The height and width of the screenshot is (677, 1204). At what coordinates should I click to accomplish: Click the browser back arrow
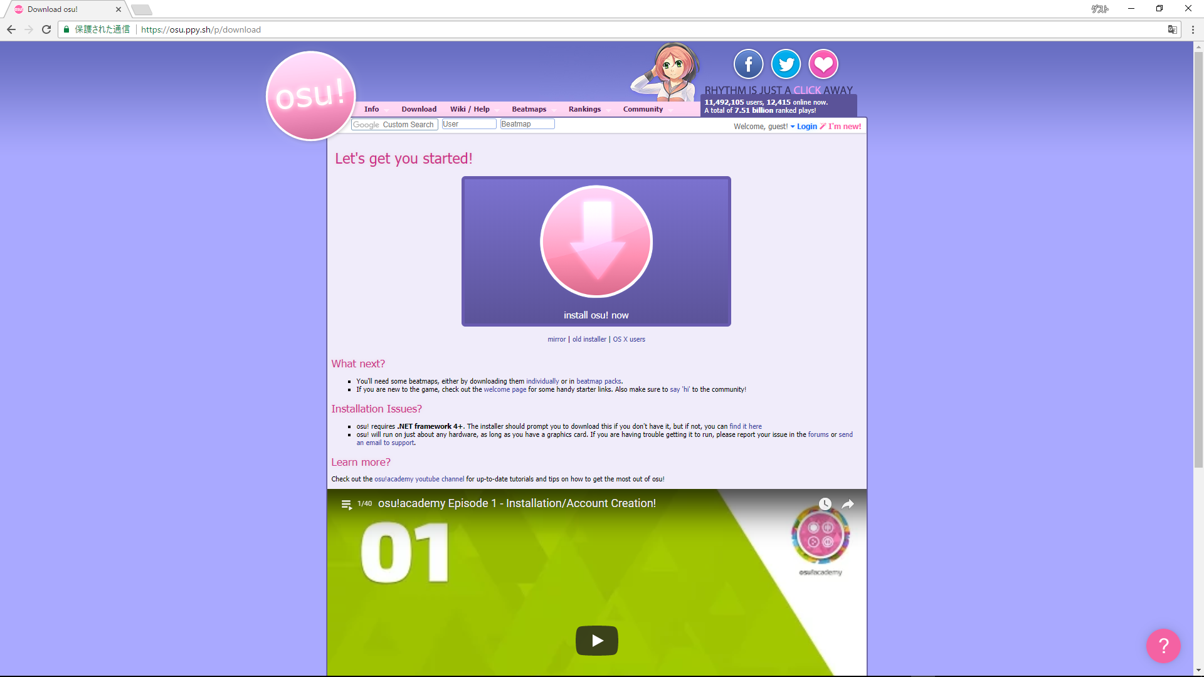(x=11, y=29)
